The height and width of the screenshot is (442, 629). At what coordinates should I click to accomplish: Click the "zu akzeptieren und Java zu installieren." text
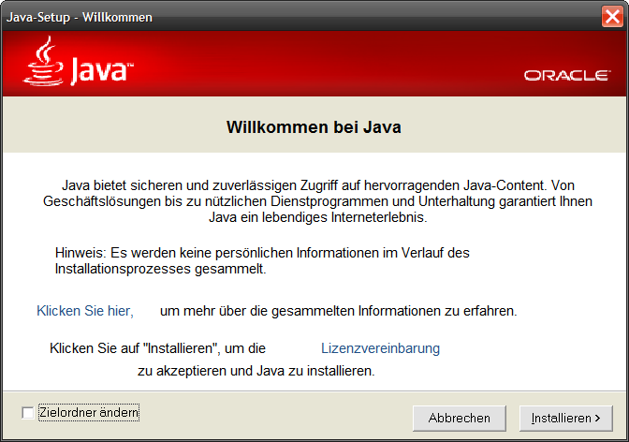click(x=256, y=371)
